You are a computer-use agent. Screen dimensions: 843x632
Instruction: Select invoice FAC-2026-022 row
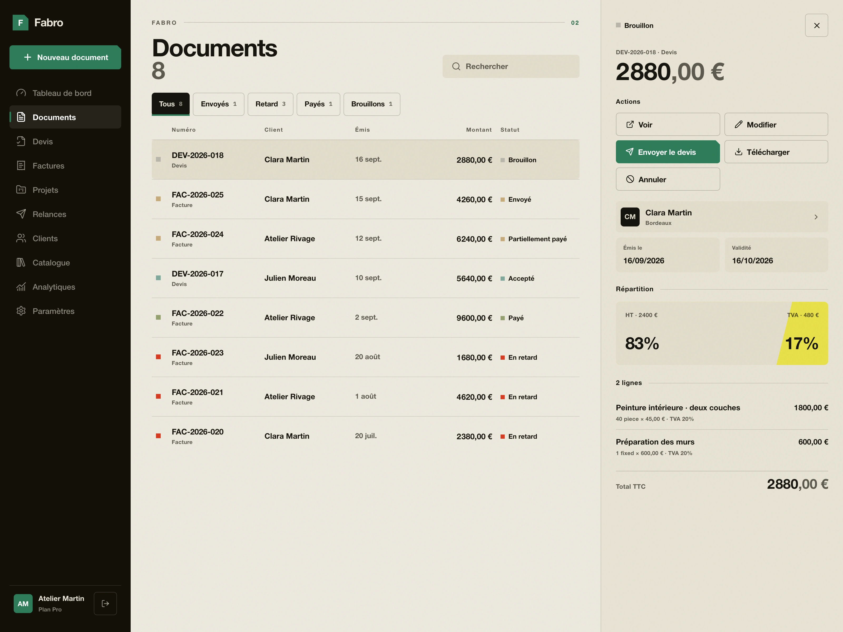point(365,318)
